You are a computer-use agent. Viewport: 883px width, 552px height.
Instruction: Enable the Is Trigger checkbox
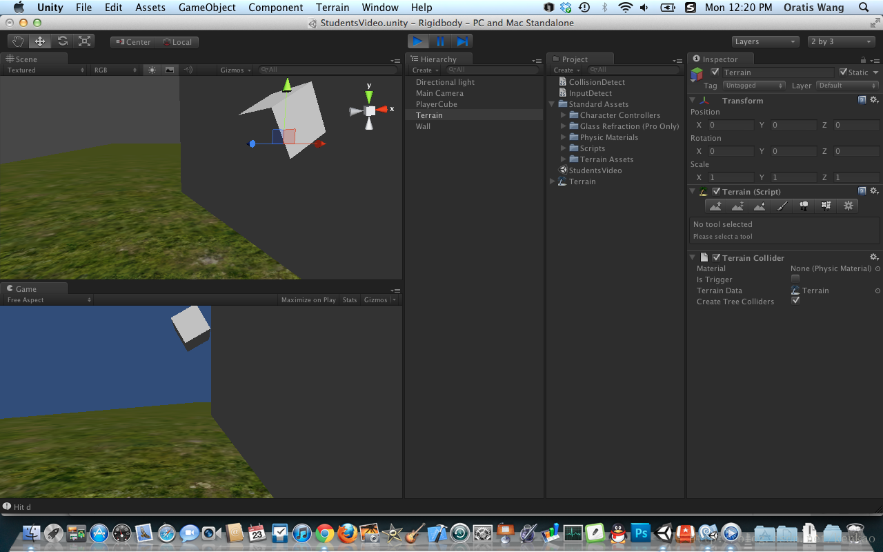[x=795, y=279]
